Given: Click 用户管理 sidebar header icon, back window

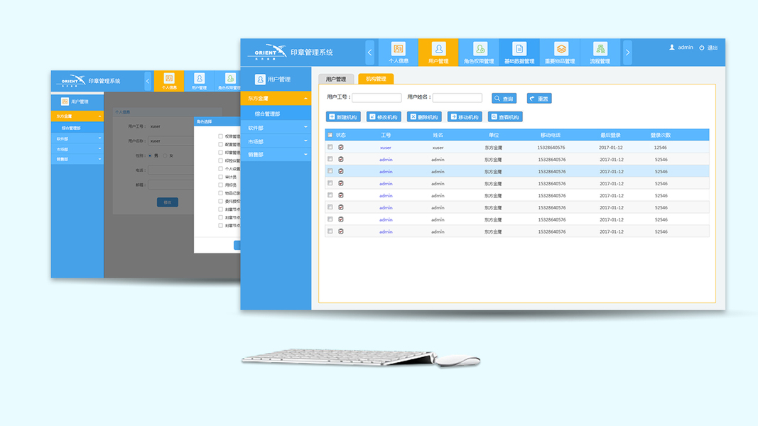Looking at the screenshot, I should tap(65, 102).
